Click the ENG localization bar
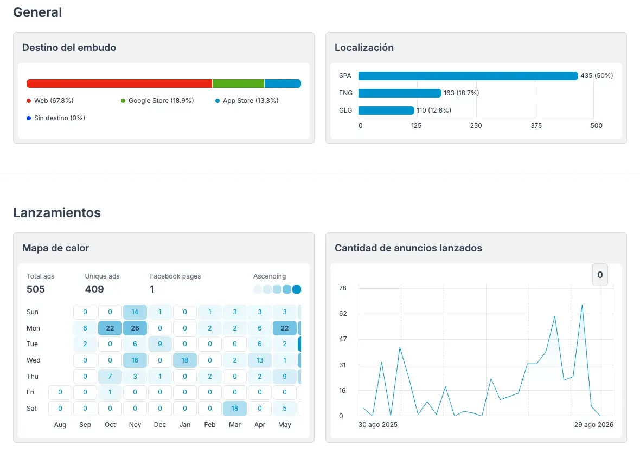This screenshot has width=640, height=466. tap(400, 93)
